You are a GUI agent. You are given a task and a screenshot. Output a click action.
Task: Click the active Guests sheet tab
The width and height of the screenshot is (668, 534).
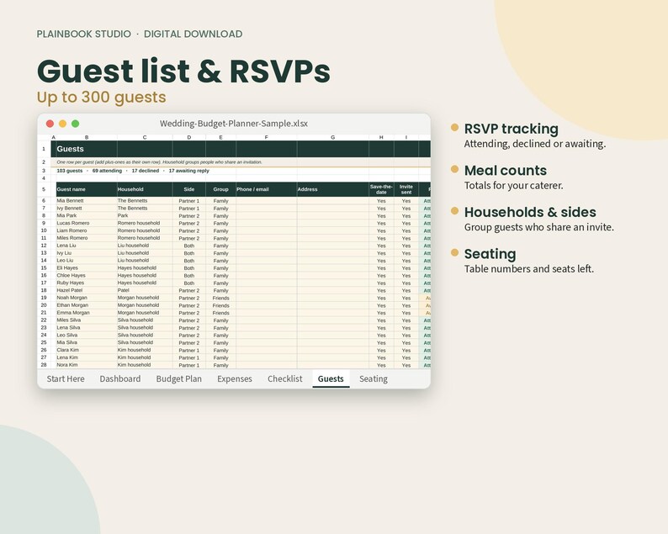pyautogui.click(x=331, y=378)
